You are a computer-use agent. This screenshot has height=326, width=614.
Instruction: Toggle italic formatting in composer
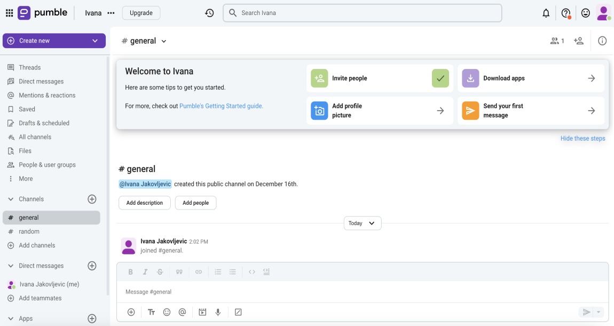point(145,272)
